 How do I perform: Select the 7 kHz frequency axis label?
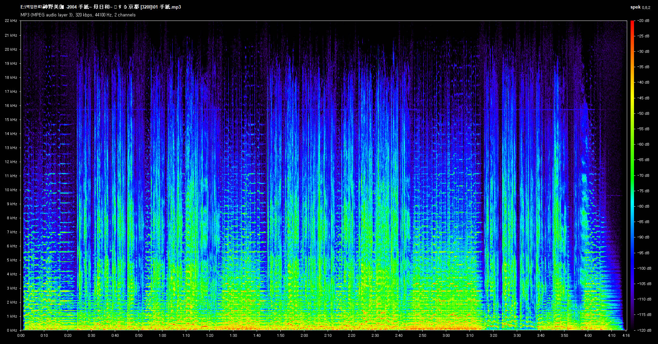(x=12, y=232)
